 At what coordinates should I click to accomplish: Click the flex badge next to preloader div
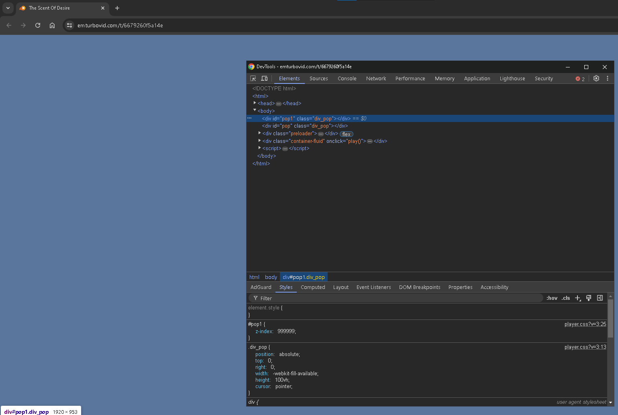click(x=346, y=134)
